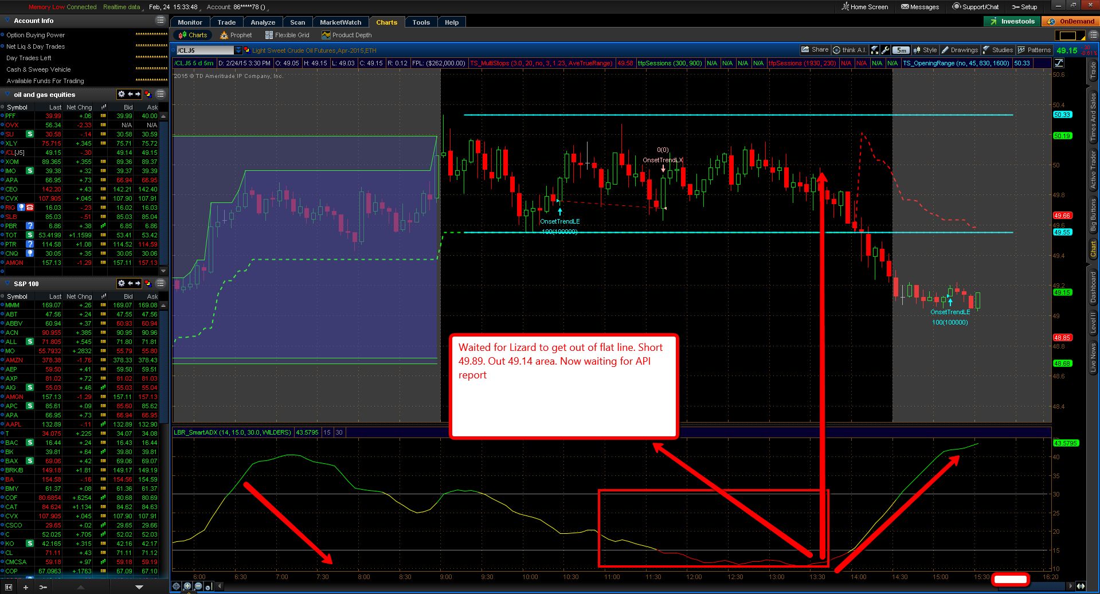This screenshot has width=1100, height=594.
Task: Click the price axis scale toggle icon
Action: pyautogui.click(x=1059, y=63)
